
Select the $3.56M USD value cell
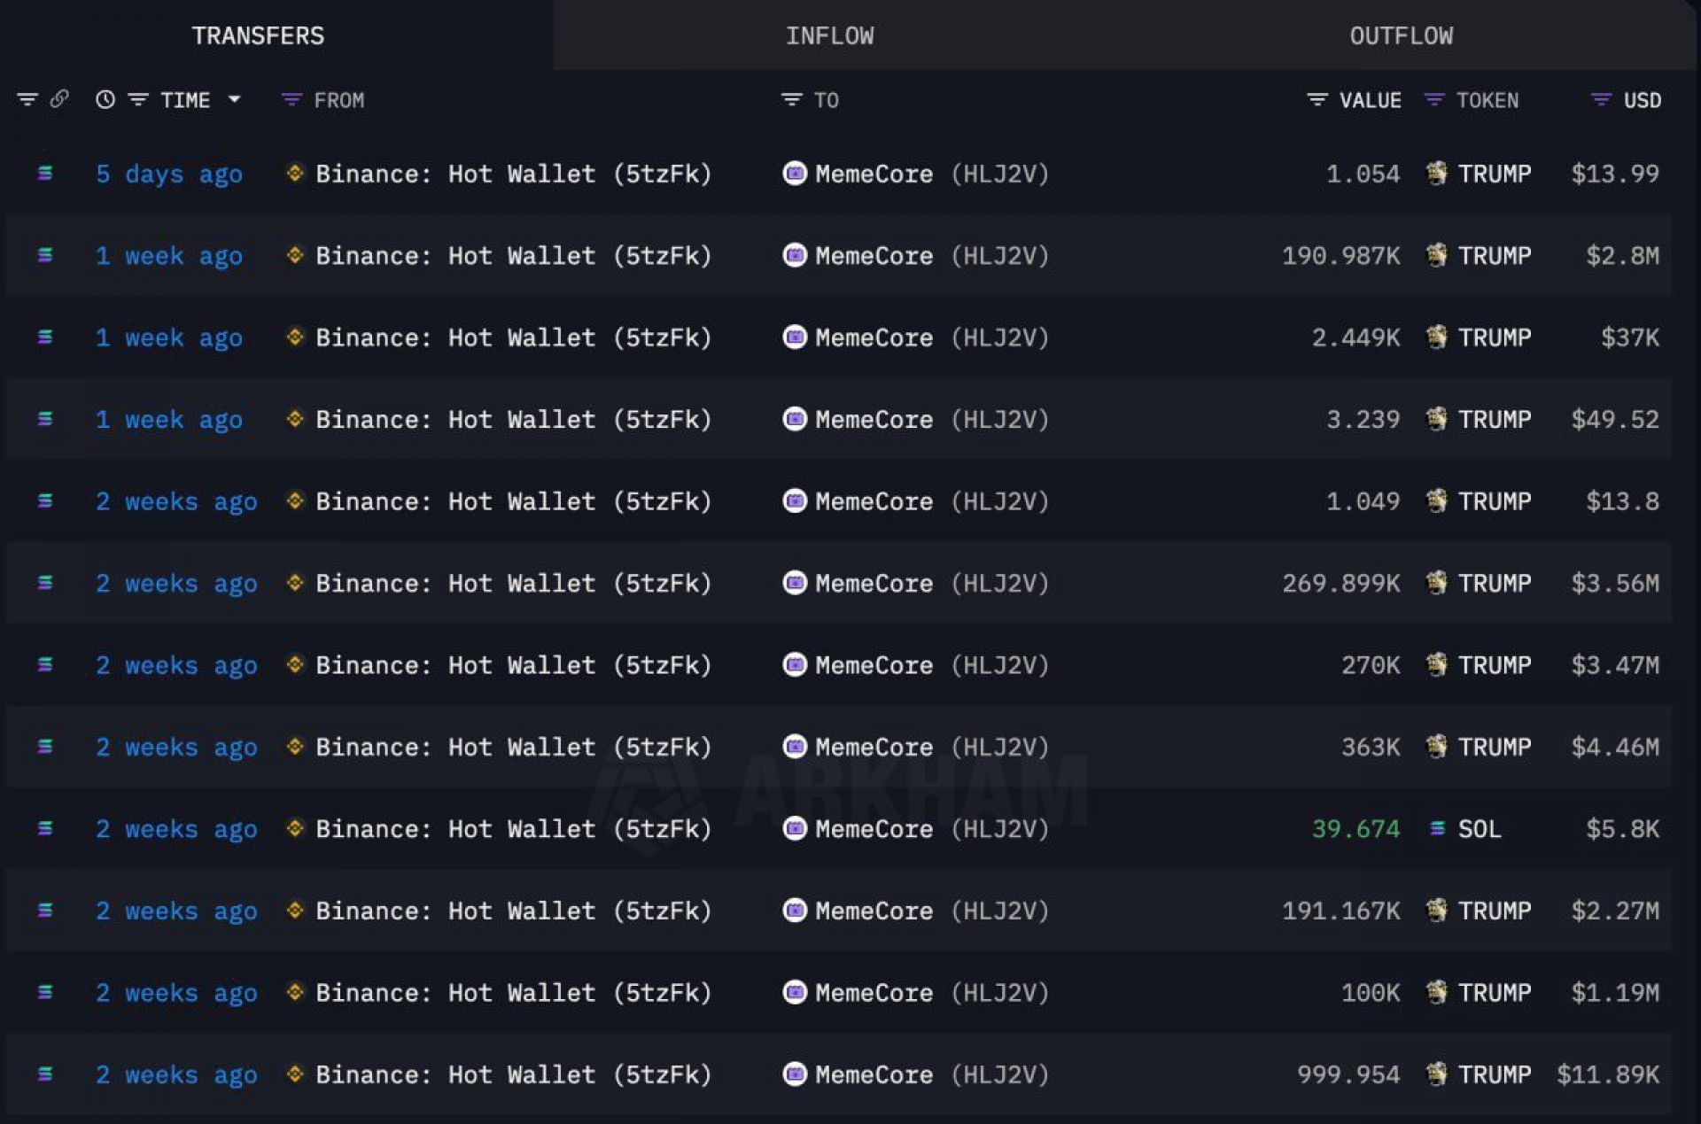click(x=1614, y=584)
